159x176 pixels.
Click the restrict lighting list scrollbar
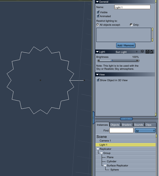pyautogui.click(x=152, y=35)
